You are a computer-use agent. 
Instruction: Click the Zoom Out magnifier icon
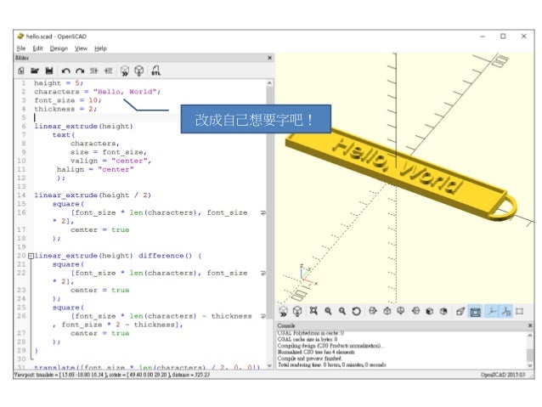point(342,311)
